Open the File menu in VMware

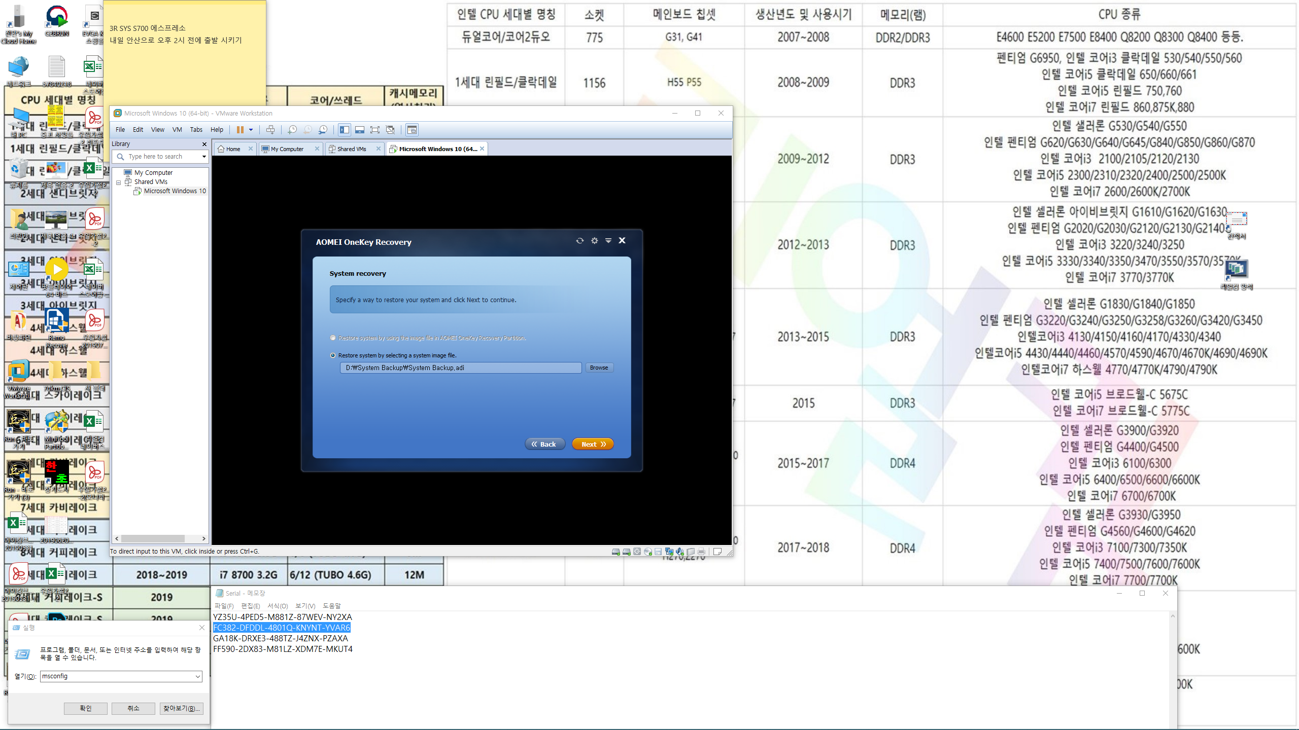pyautogui.click(x=120, y=130)
